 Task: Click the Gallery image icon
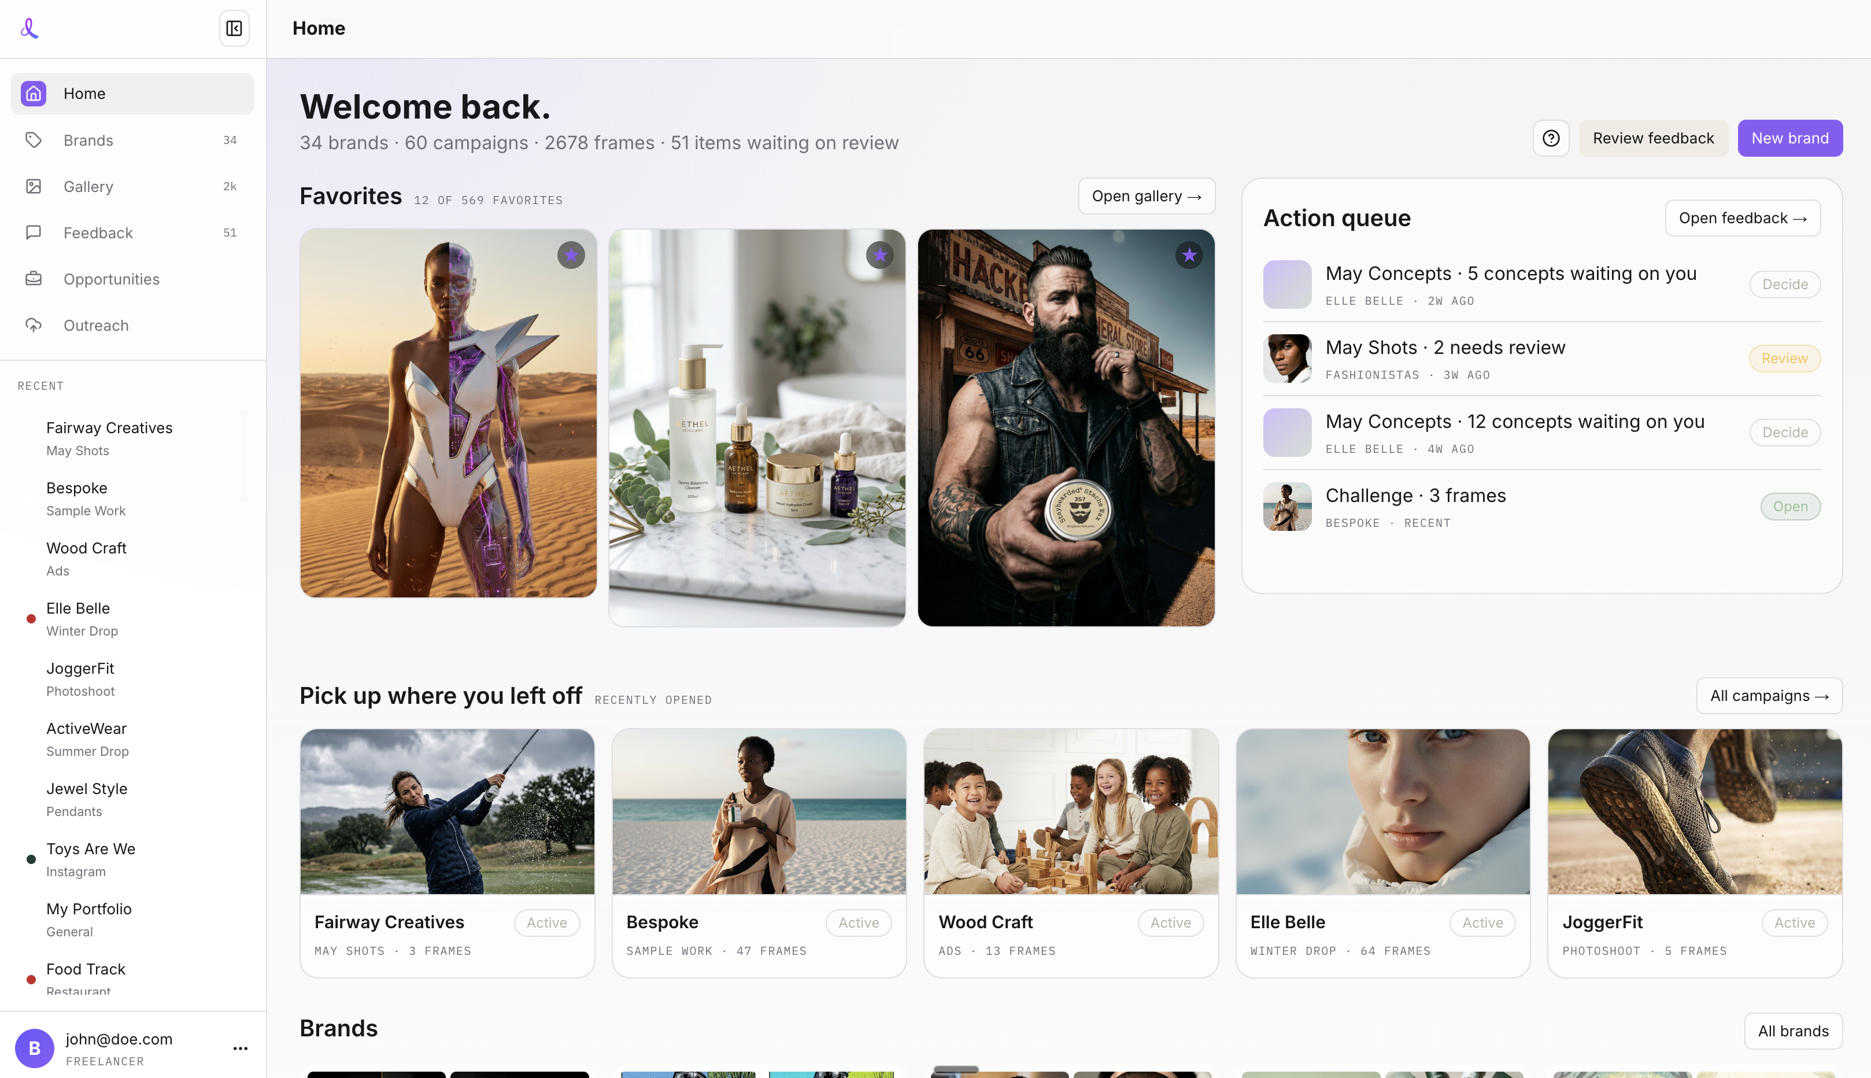click(34, 186)
